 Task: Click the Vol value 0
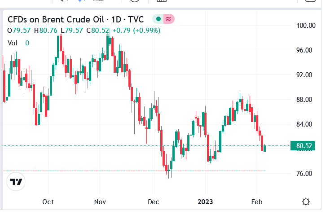point(27,43)
